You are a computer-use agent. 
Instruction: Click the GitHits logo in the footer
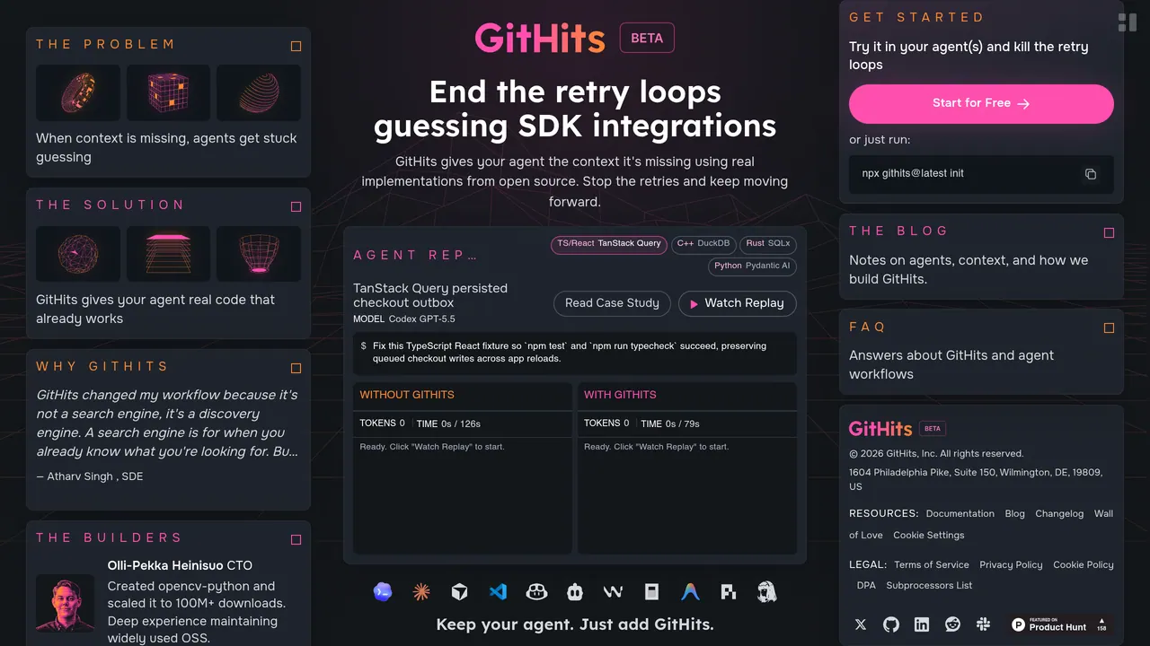(880, 429)
